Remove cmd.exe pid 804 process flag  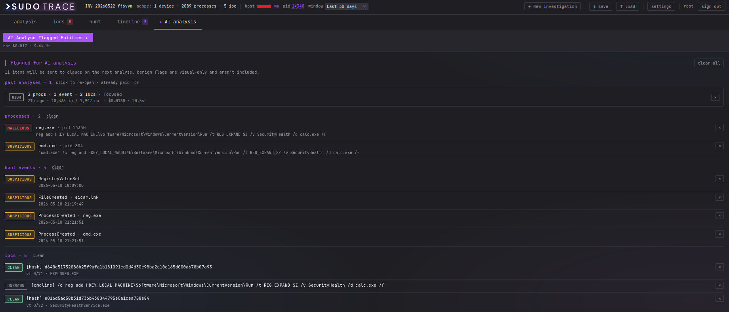pos(719,146)
